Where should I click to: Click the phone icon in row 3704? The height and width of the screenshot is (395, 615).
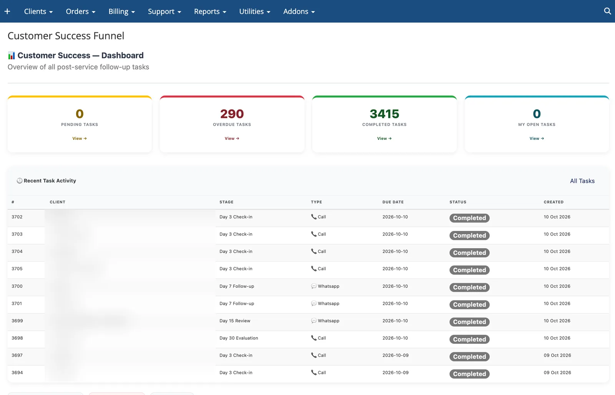tap(314, 251)
